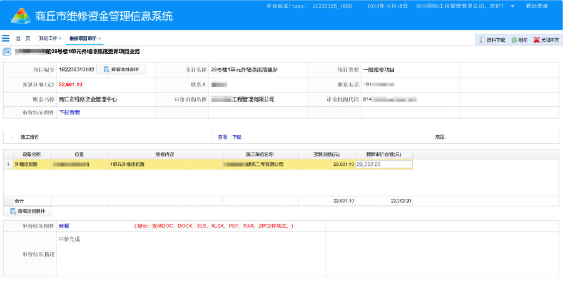Switch to the 我的工作 tab
563x282 pixels.
(48, 39)
